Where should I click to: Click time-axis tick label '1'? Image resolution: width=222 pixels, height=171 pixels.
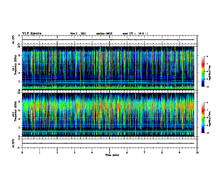point(40,153)
